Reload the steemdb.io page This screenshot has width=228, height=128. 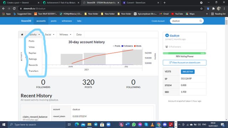14,9
